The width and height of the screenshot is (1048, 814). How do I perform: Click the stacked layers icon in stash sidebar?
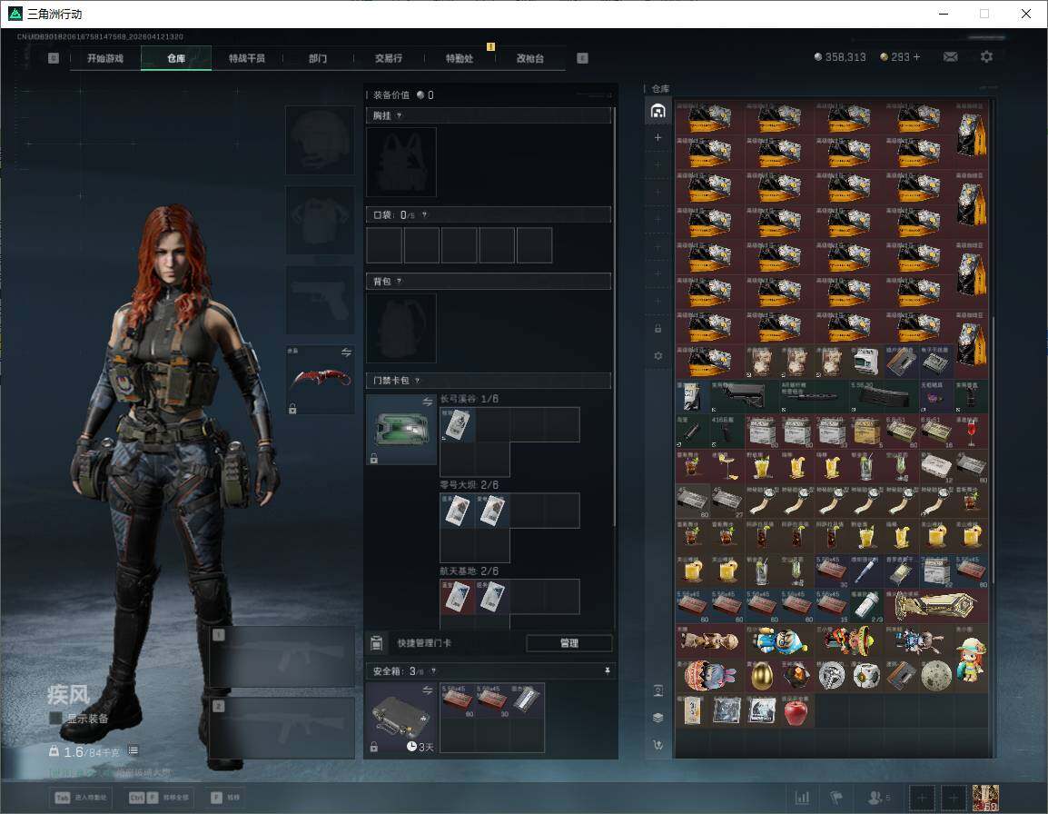point(657,718)
